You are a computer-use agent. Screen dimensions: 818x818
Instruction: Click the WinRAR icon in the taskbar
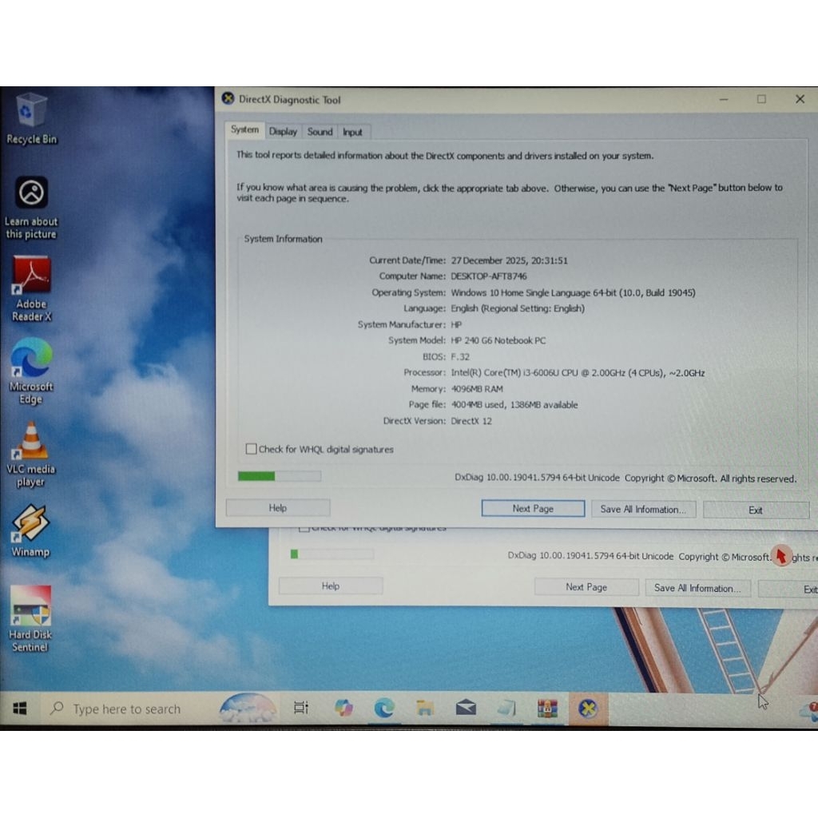coord(547,709)
